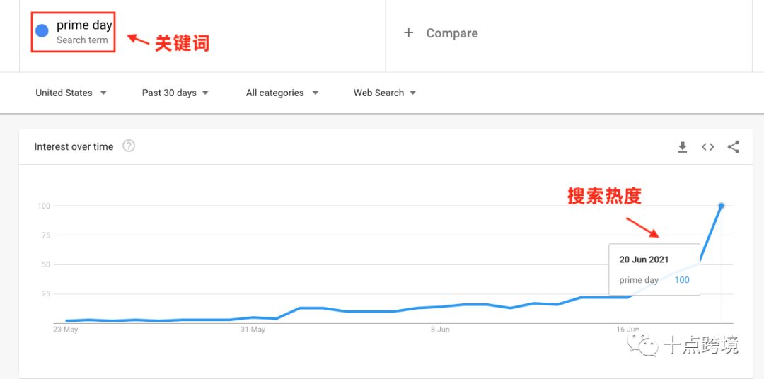
Task: Click the Interest over time title
Action: (74, 146)
